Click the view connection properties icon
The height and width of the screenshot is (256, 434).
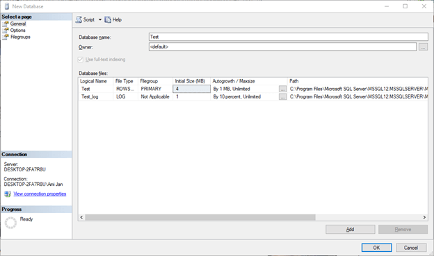pyautogui.click(x=8, y=194)
